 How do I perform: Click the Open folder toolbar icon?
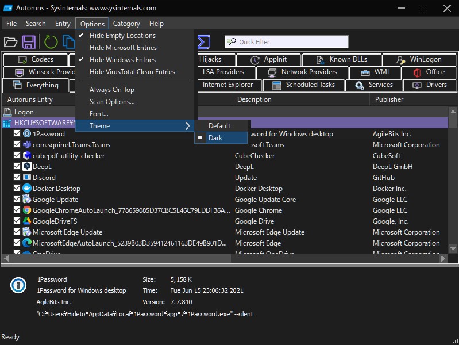click(x=10, y=42)
